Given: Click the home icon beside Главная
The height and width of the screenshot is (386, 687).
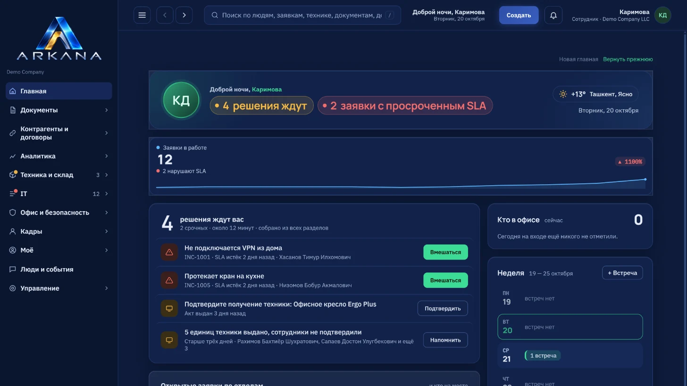Looking at the screenshot, I should 13,91.
